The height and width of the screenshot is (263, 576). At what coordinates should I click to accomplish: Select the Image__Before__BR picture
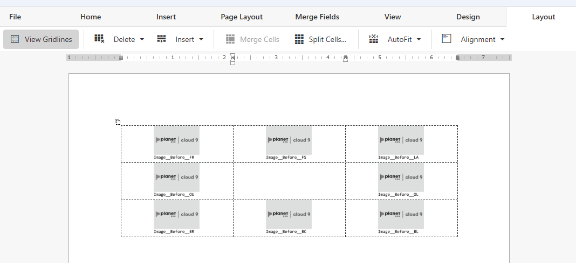pos(177,215)
